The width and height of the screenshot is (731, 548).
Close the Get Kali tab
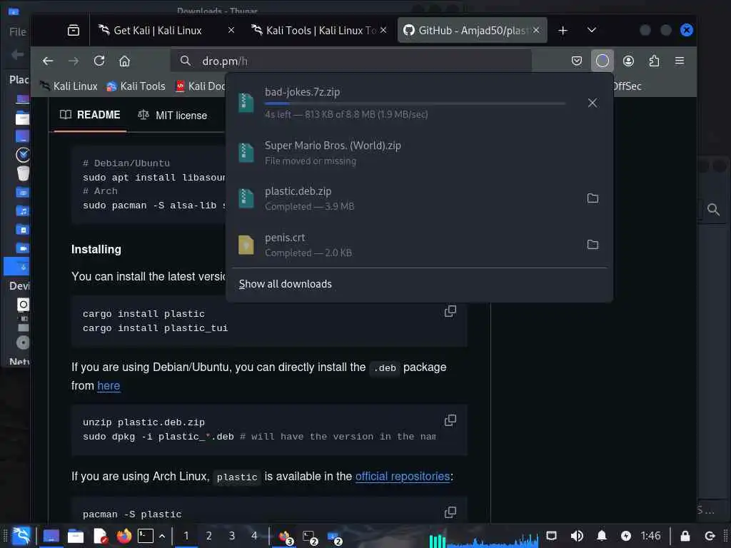231,30
